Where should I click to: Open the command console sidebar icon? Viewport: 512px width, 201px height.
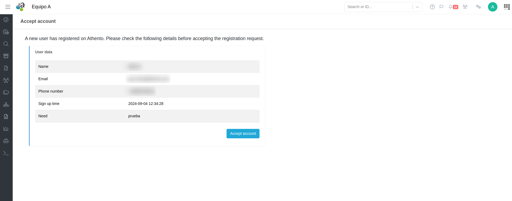(6, 153)
